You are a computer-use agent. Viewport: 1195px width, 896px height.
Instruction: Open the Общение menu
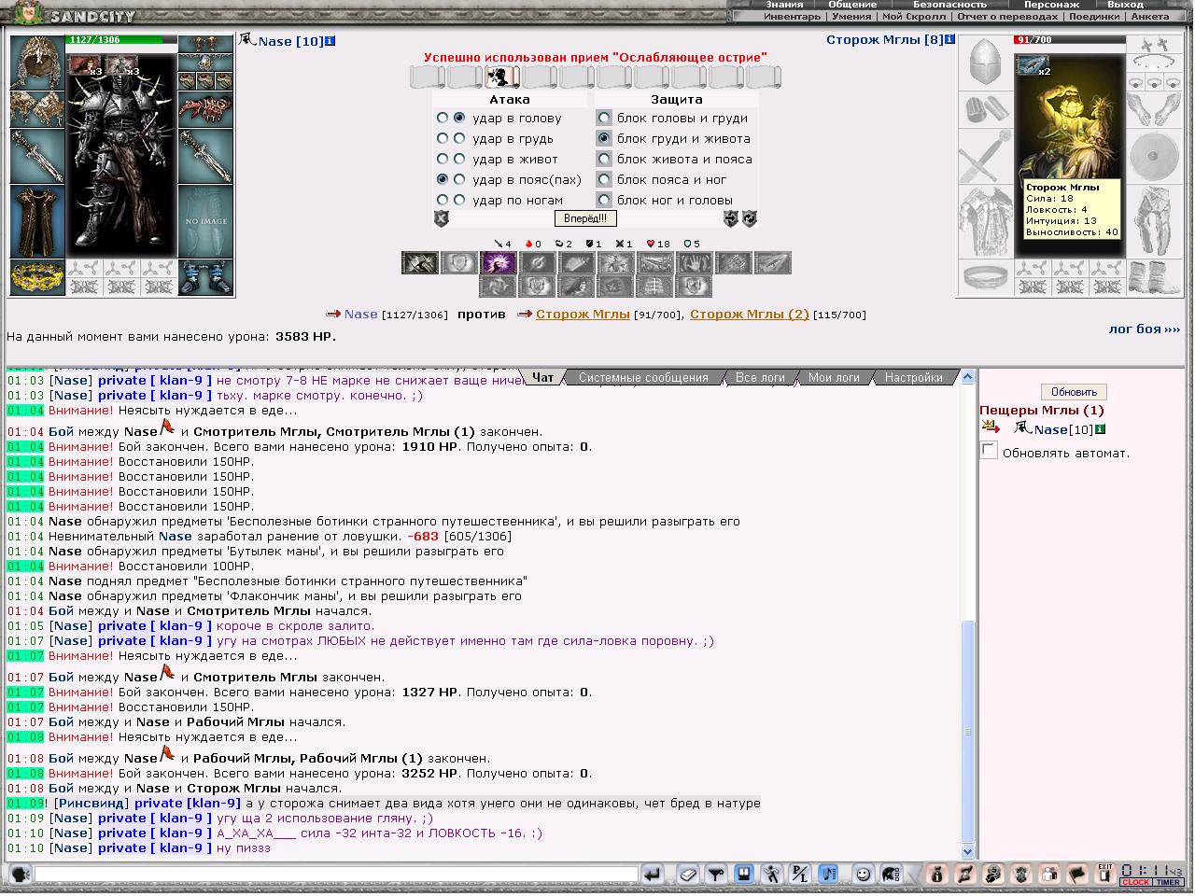[x=852, y=5]
